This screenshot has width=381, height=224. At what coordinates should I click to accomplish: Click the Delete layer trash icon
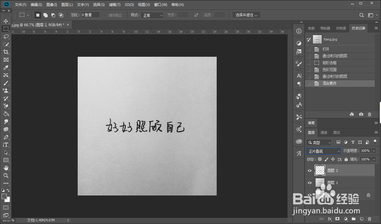click(x=369, y=219)
